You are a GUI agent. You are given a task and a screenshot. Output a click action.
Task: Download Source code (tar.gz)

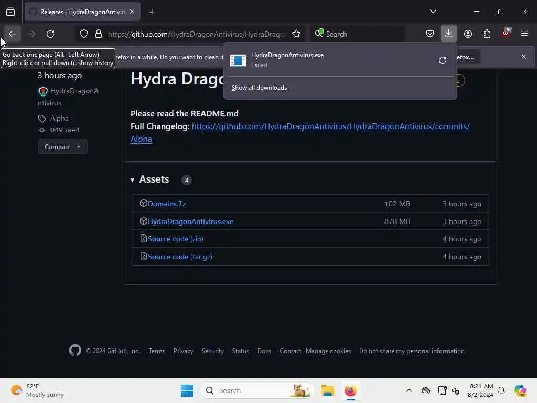coord(180,257)
